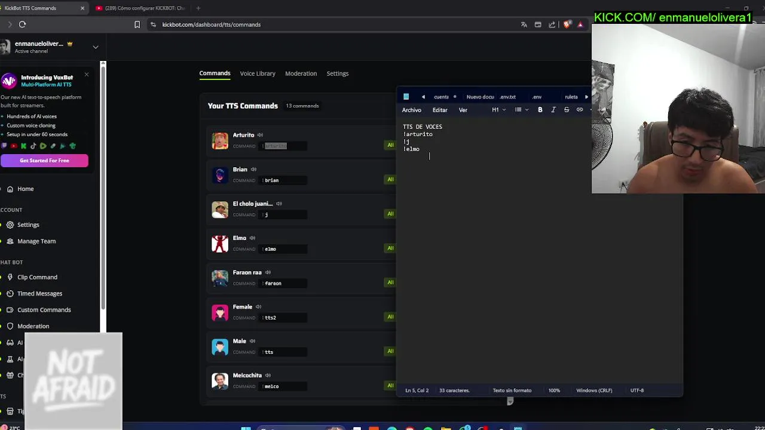Open Manage Team in sidebar
The image size is (765, 430).
[36, 241]
